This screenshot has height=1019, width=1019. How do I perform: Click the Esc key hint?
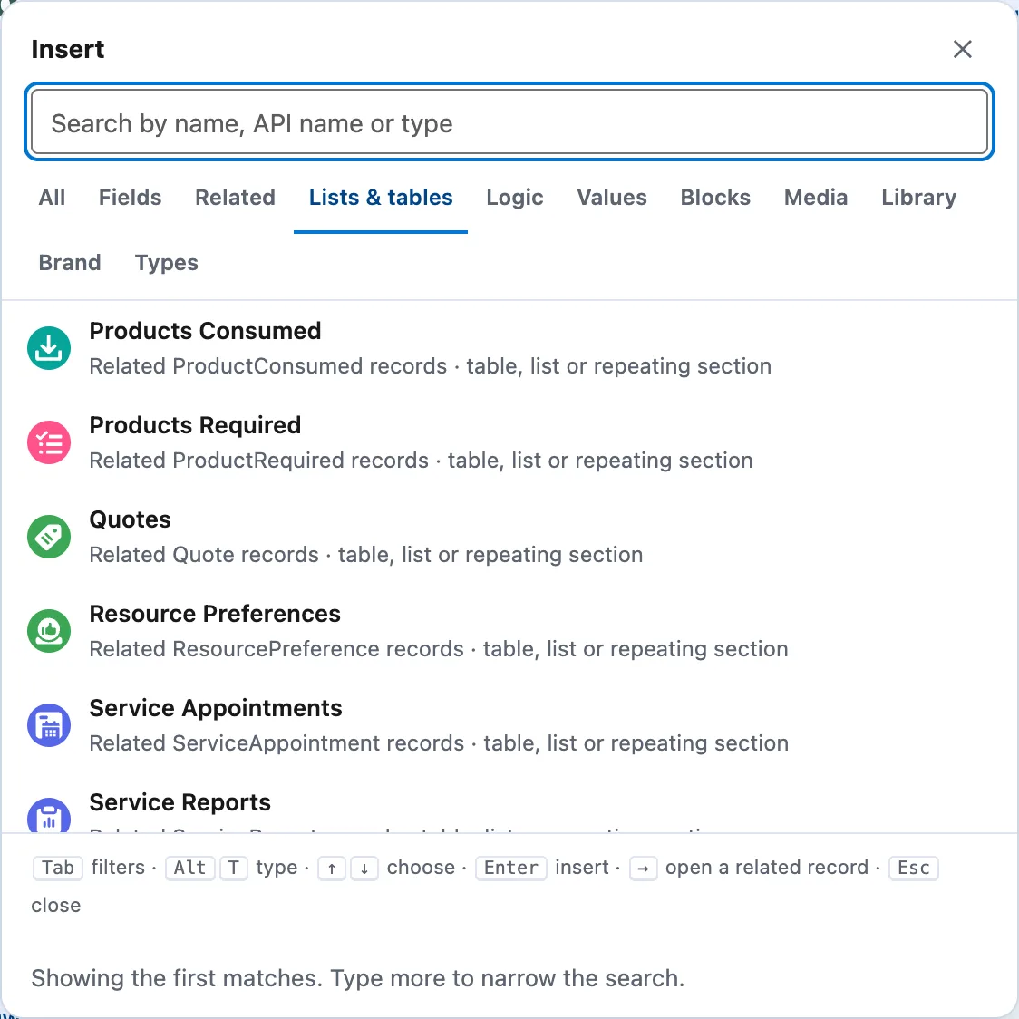click(914, 869)
